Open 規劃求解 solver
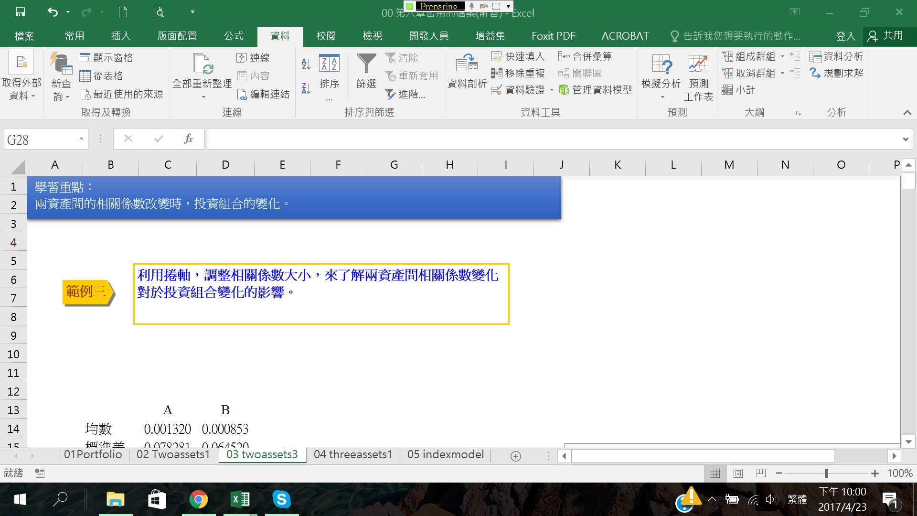The image size is (917, 516). (836, 73)
